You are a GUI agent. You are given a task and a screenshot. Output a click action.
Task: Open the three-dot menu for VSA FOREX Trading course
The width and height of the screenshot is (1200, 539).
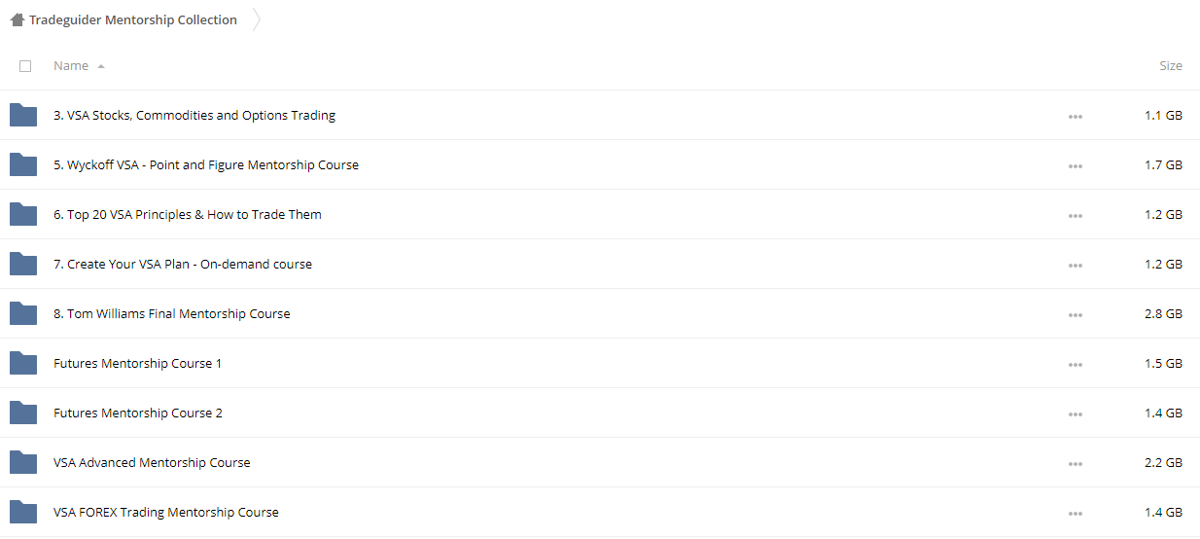point(1075,513)
